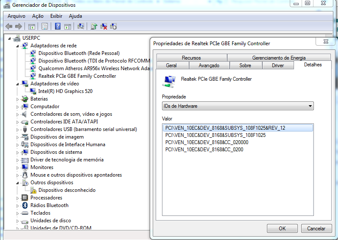The width and height of the screenshot is (338, 240).
Task: Expand the Computador branch
Action: coord(17,107)
